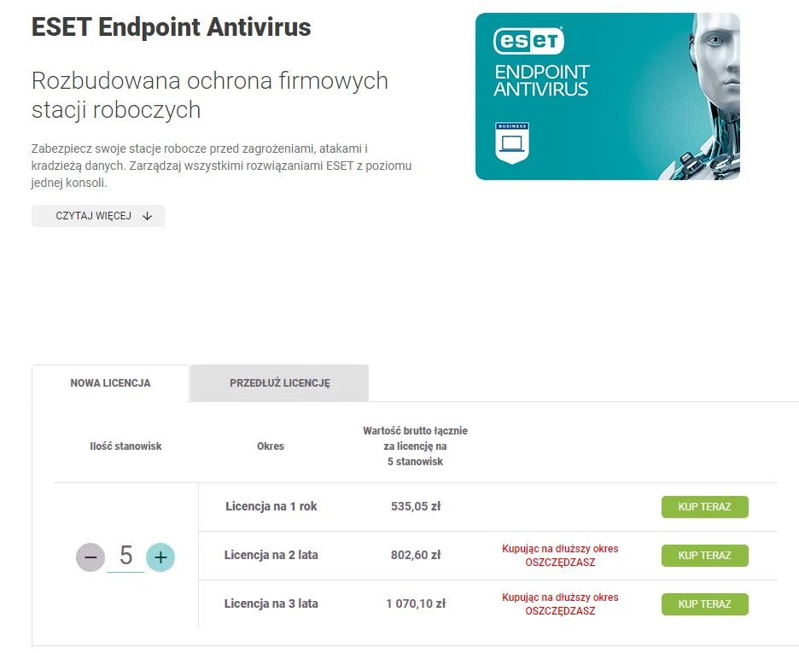Click the ESET logo on product image
799x653 pixels.
(x=528, y=40)
